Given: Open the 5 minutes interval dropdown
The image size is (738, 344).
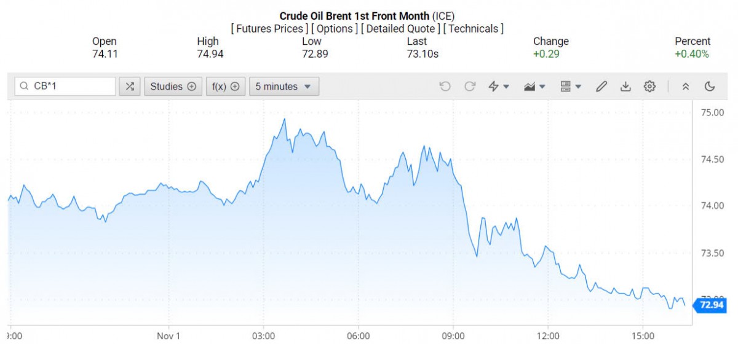Looking at the screenshot, I should point(284,87).
